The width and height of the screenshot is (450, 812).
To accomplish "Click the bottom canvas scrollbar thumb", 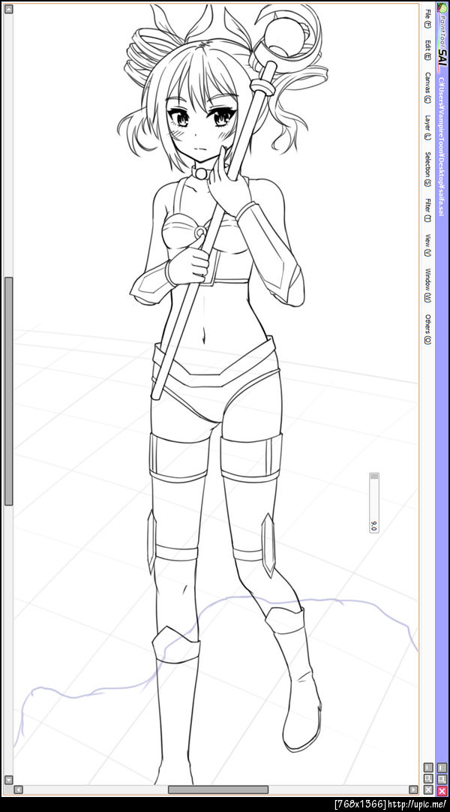I will pos(217,789).
